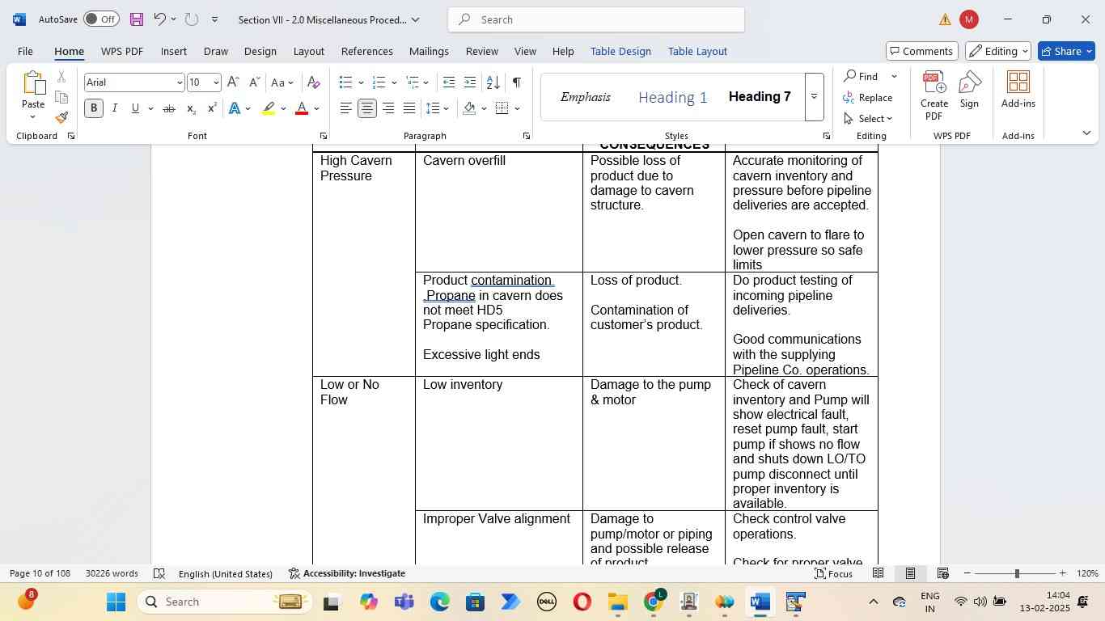The width and height of the screenshot is (1105, 621).
Task: Decrease font size icon
Action: pos(254,82)
